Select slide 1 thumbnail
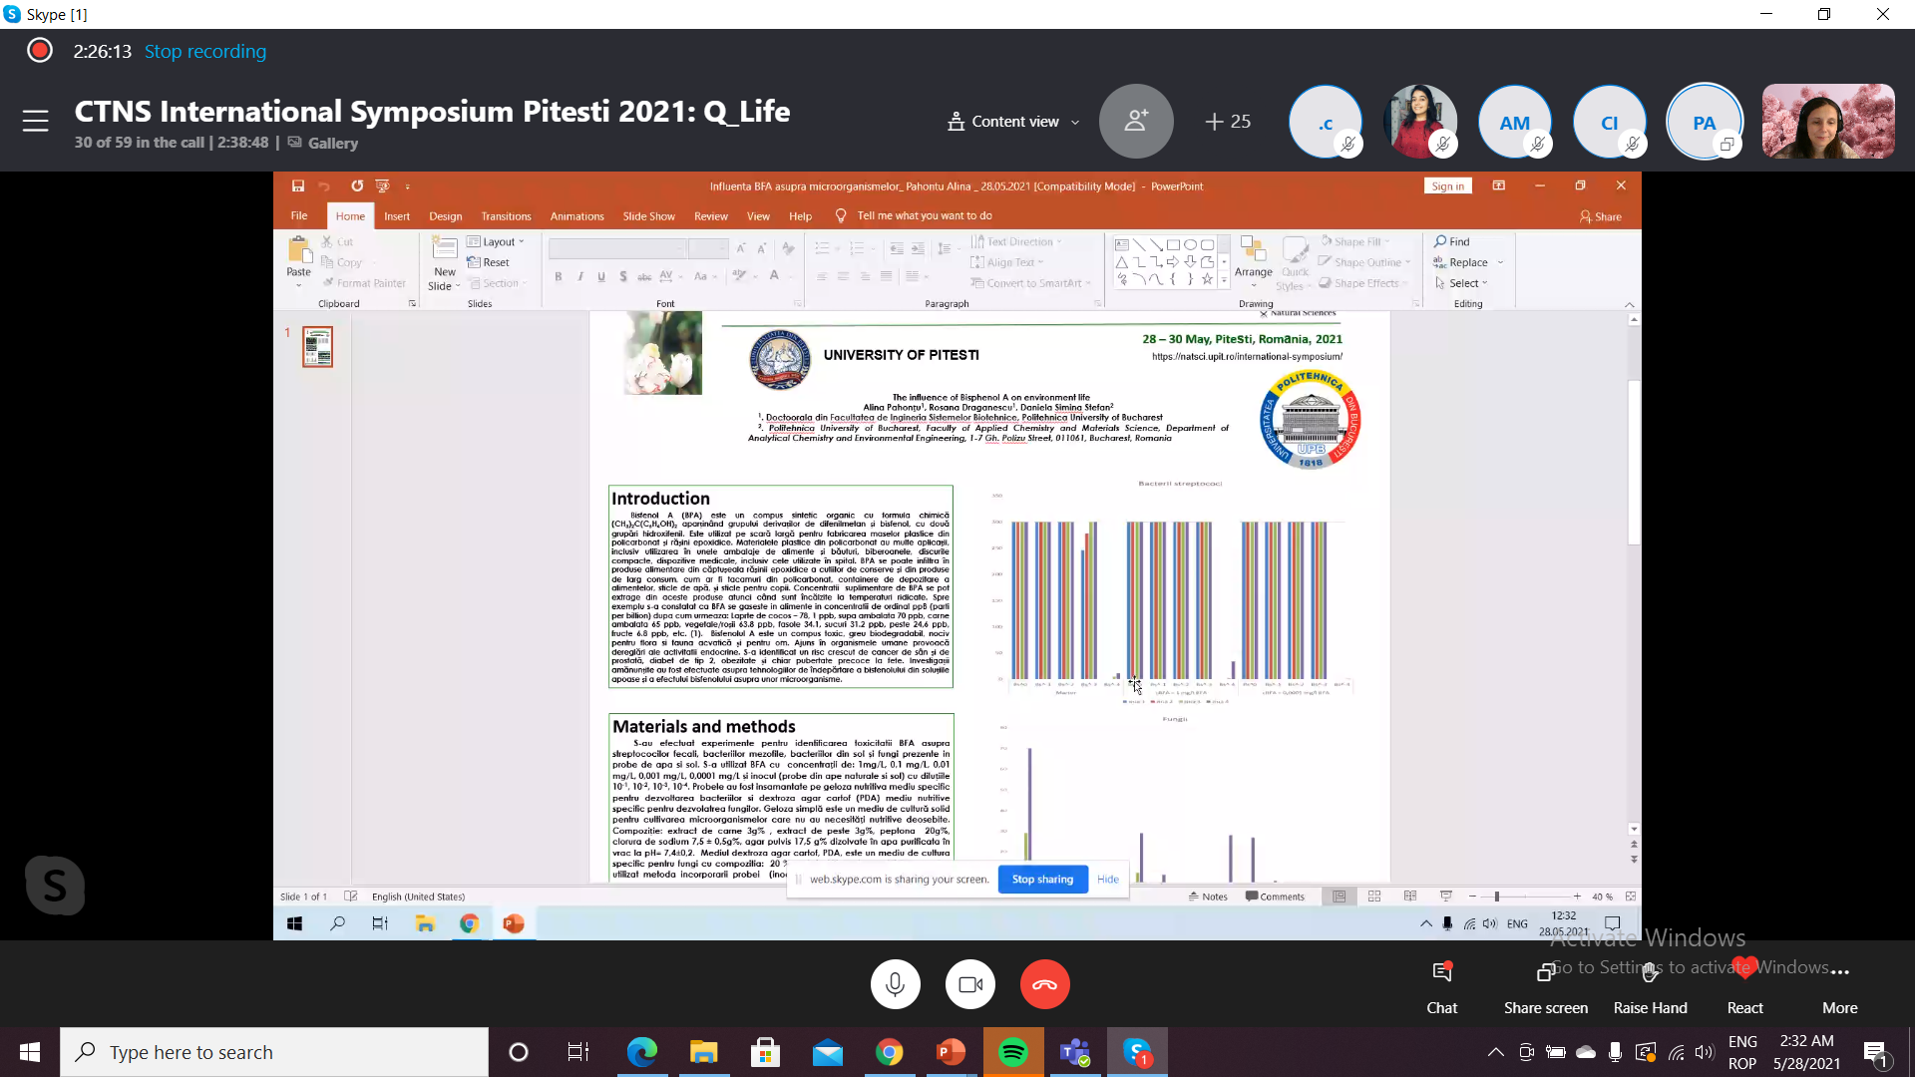This screenshot has height=1077, width=1915. [317, 347]
